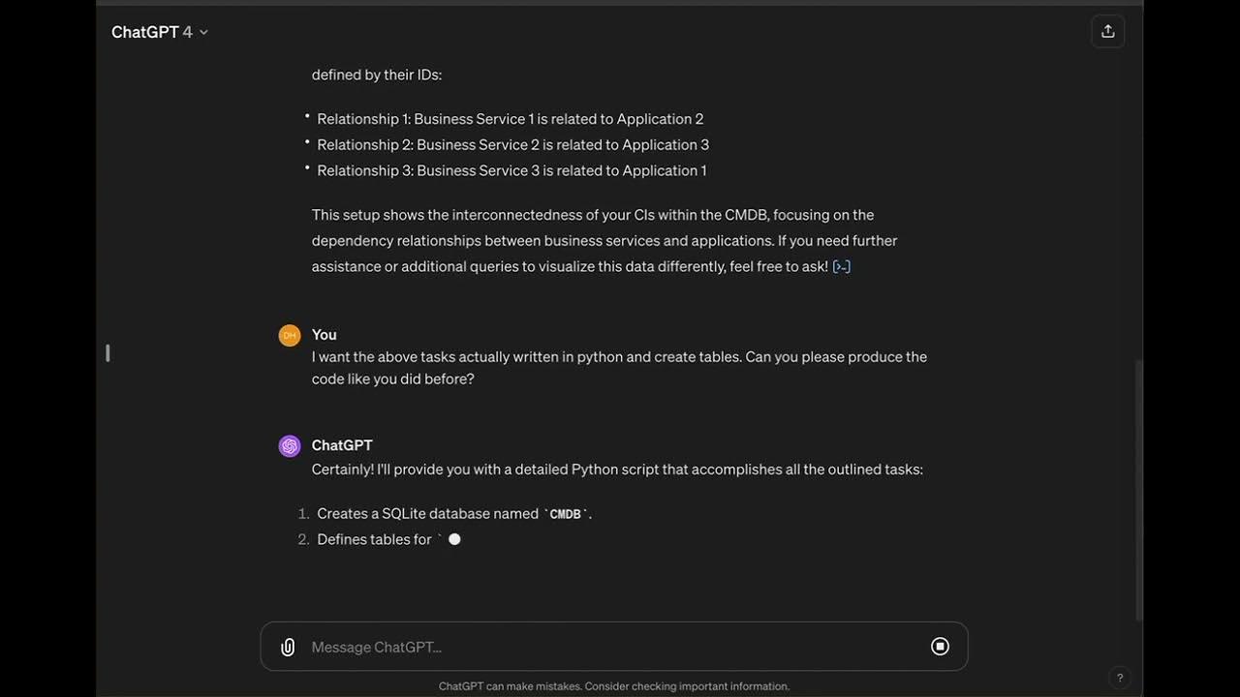1240x697 pixels.
Task: Click the user message about Python tables
Action: click(x=619, y=368)
